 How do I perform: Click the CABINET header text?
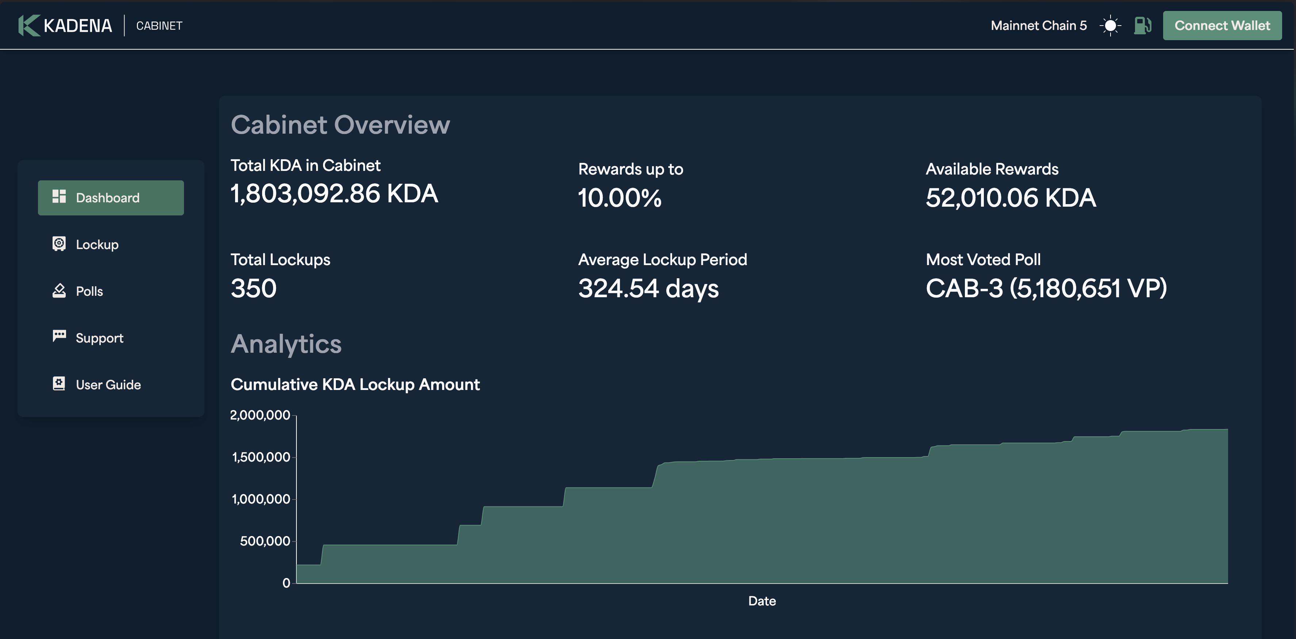tap(159, 26)
